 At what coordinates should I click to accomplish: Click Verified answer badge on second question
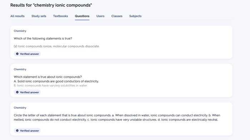pyautogui.click(x=27, y=92)
